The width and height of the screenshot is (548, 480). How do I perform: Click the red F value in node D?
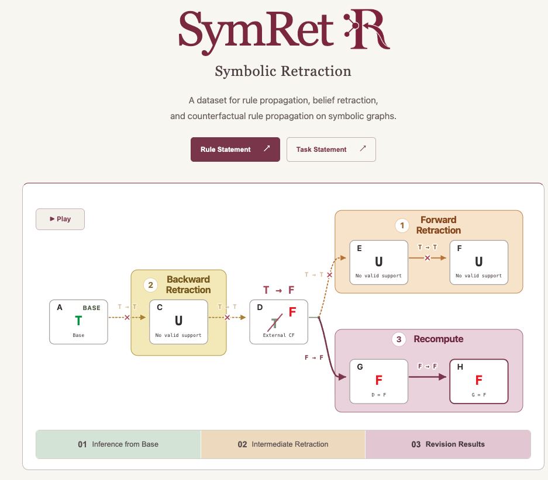292,312
